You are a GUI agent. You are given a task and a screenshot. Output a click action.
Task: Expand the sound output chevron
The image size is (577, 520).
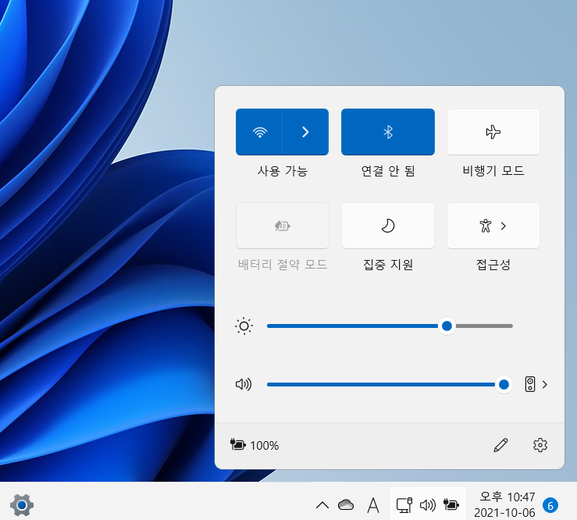(545, 385)
